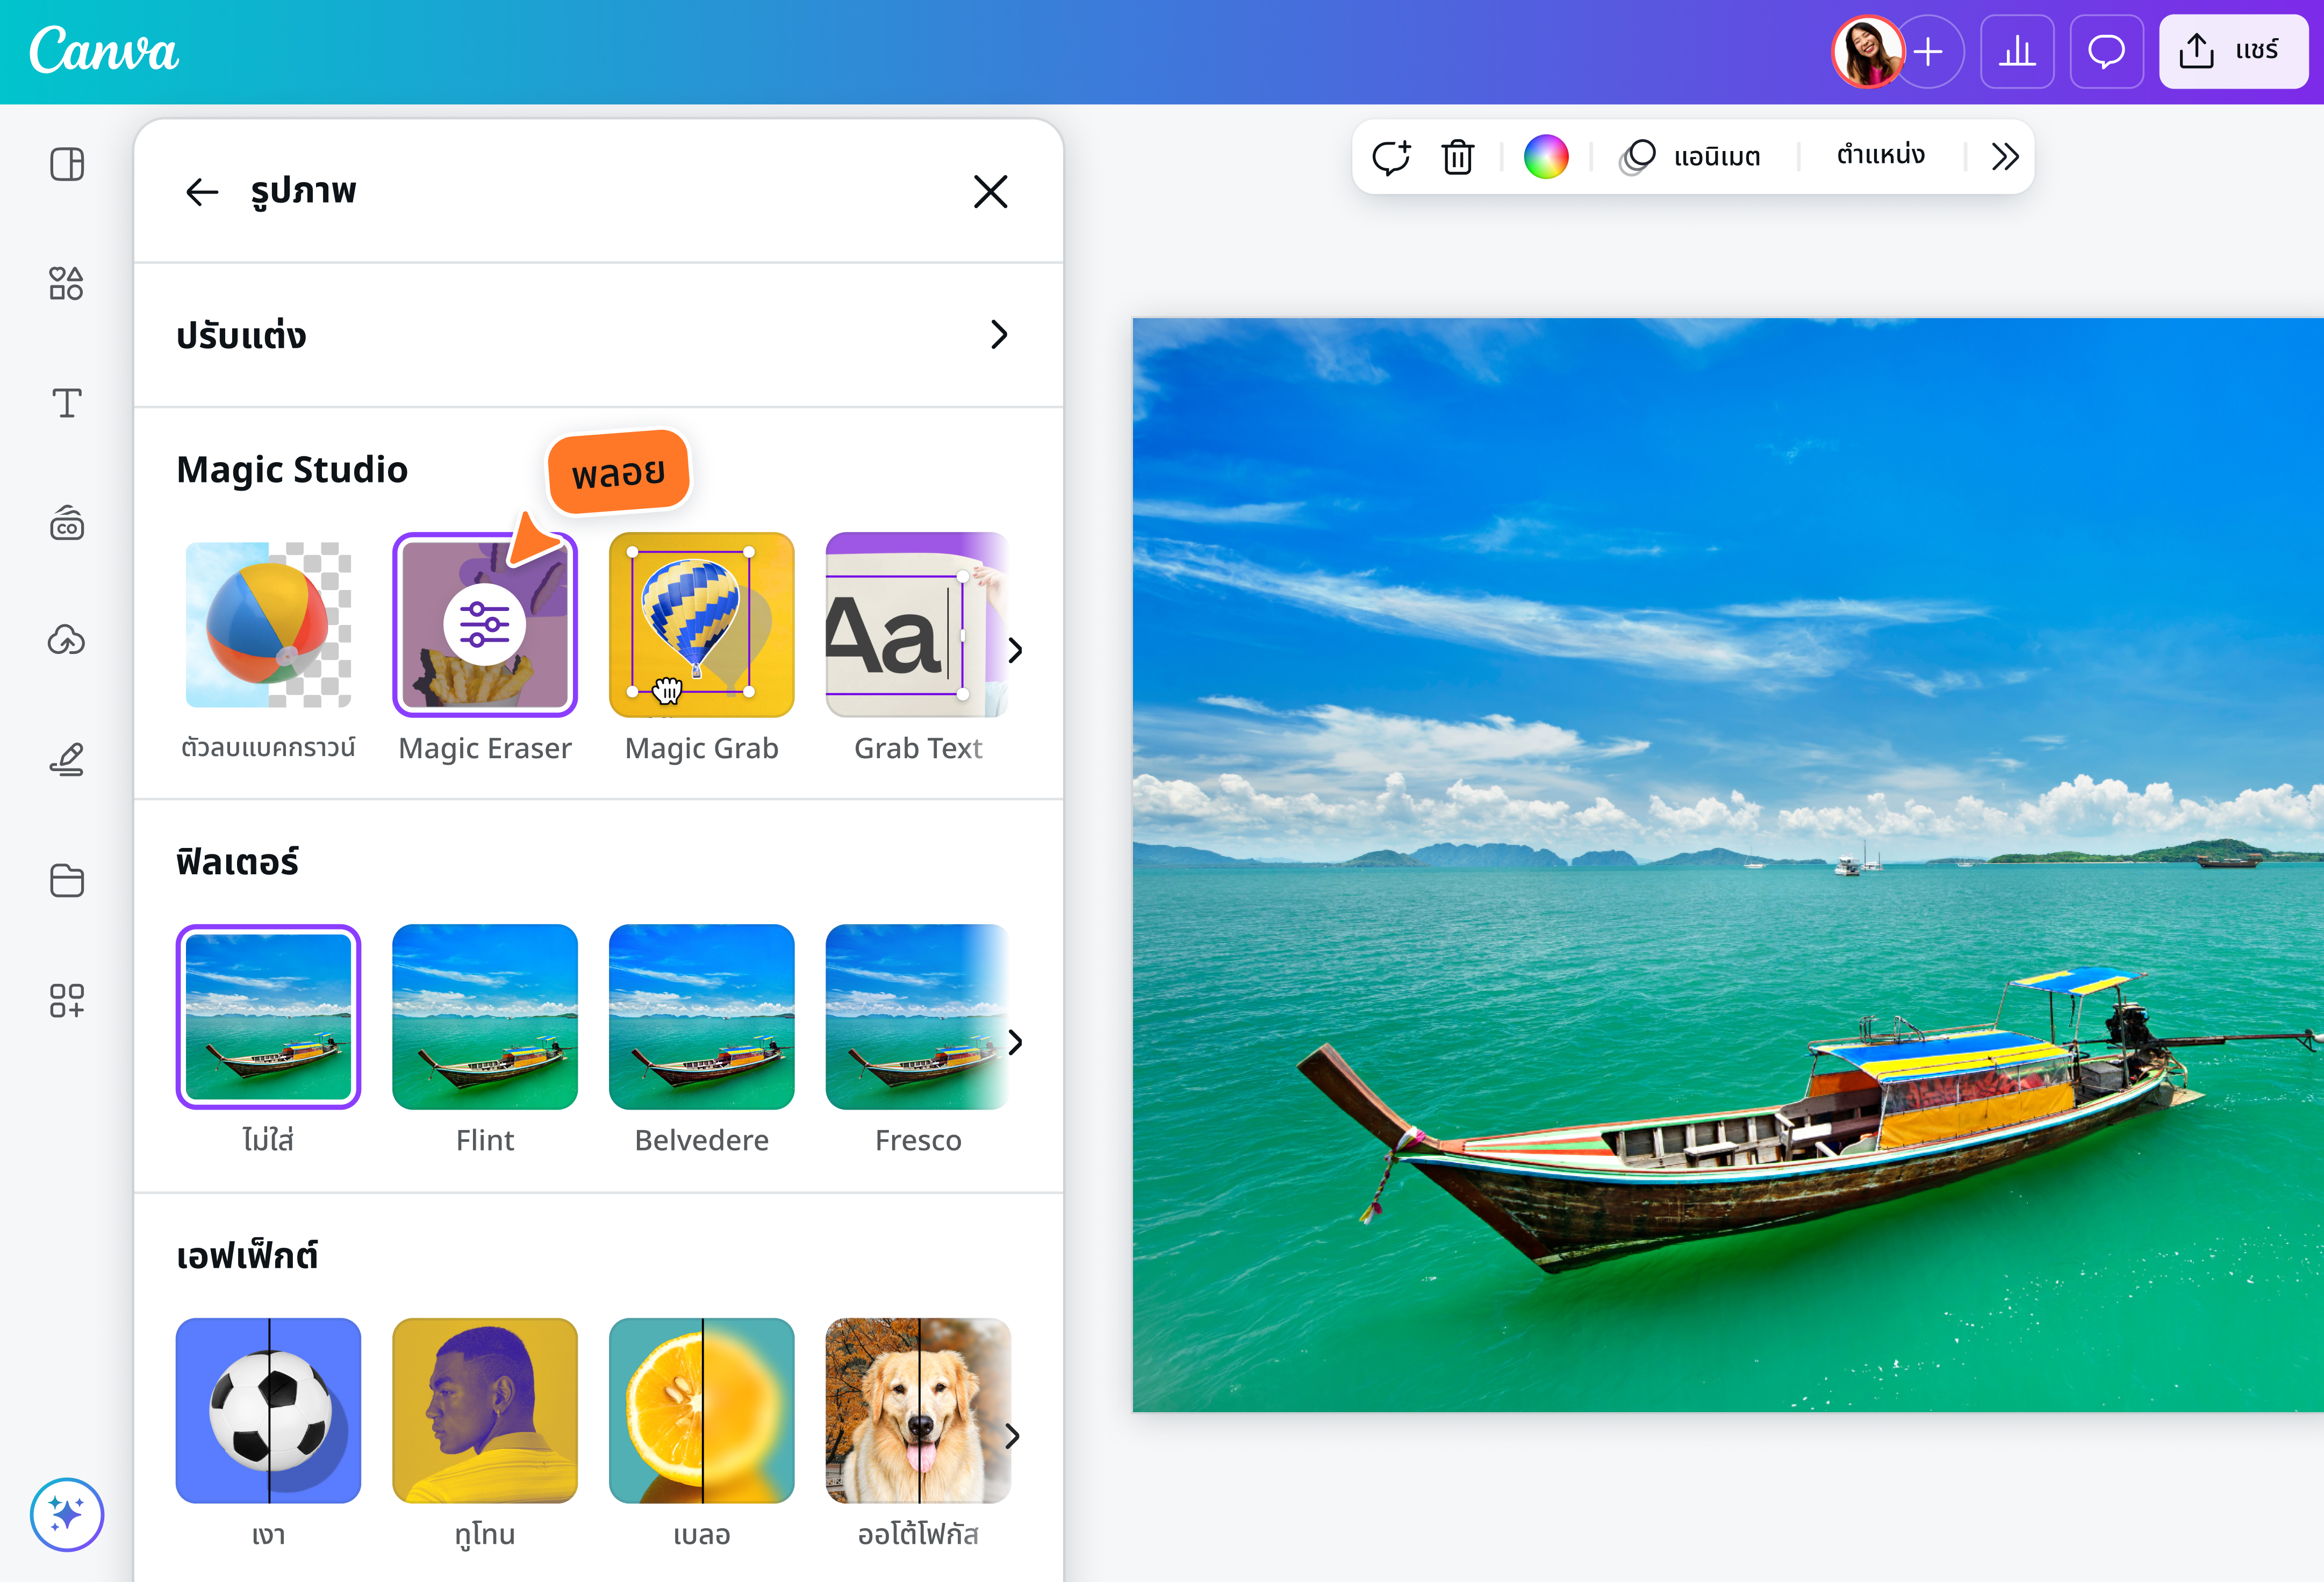Screen dimensions: 2324x1582
Task: Click the เอฟเฟ็กต์ section heading
Action: 247,1255
